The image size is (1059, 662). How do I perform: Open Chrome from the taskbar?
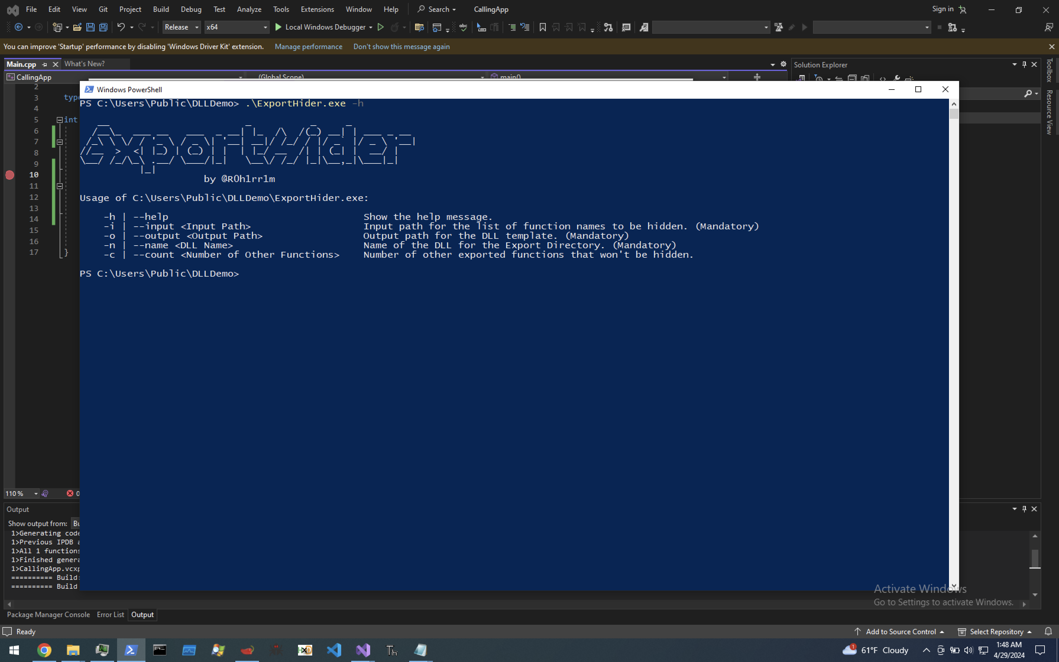[x=44, y=650]
